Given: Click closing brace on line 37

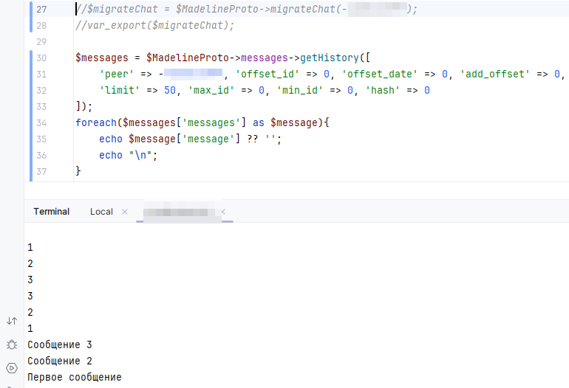Looking at the screenshot, I should (x=78, y=170).
